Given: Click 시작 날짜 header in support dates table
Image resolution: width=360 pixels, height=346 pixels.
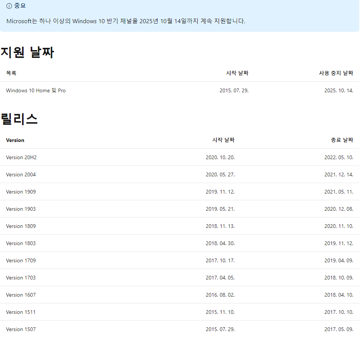Looking at the screenshot, I should (237, 73).
